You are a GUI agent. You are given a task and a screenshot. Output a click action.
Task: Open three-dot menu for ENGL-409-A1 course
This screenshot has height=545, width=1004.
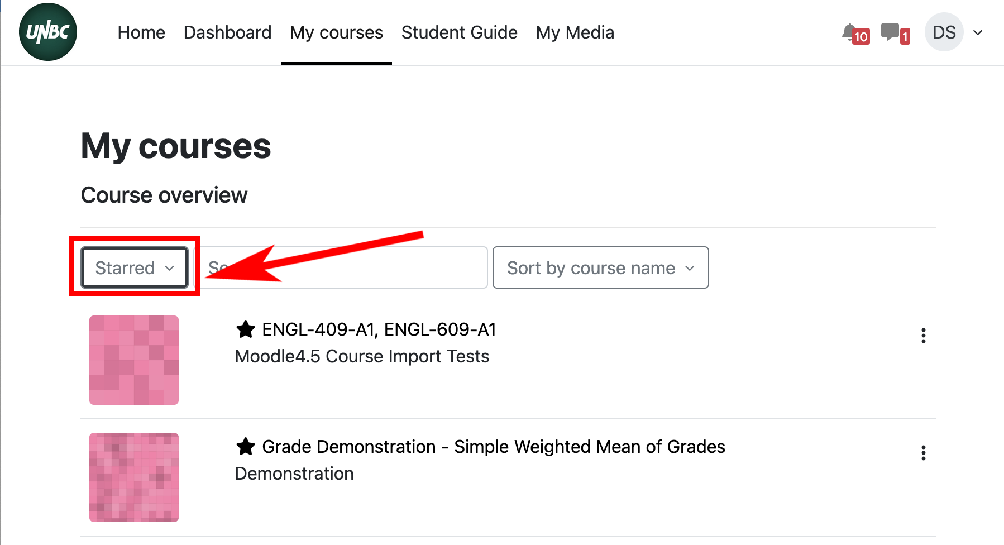point(923,336)
